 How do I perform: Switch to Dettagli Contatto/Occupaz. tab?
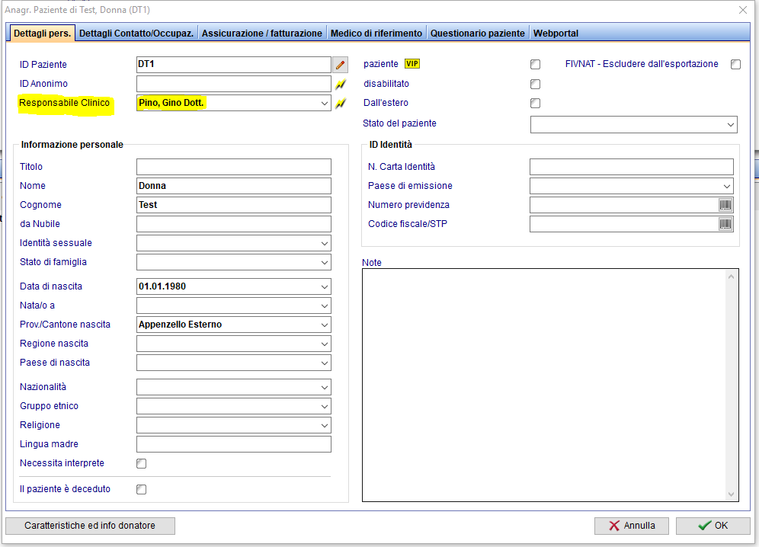(x=136, y=34)
